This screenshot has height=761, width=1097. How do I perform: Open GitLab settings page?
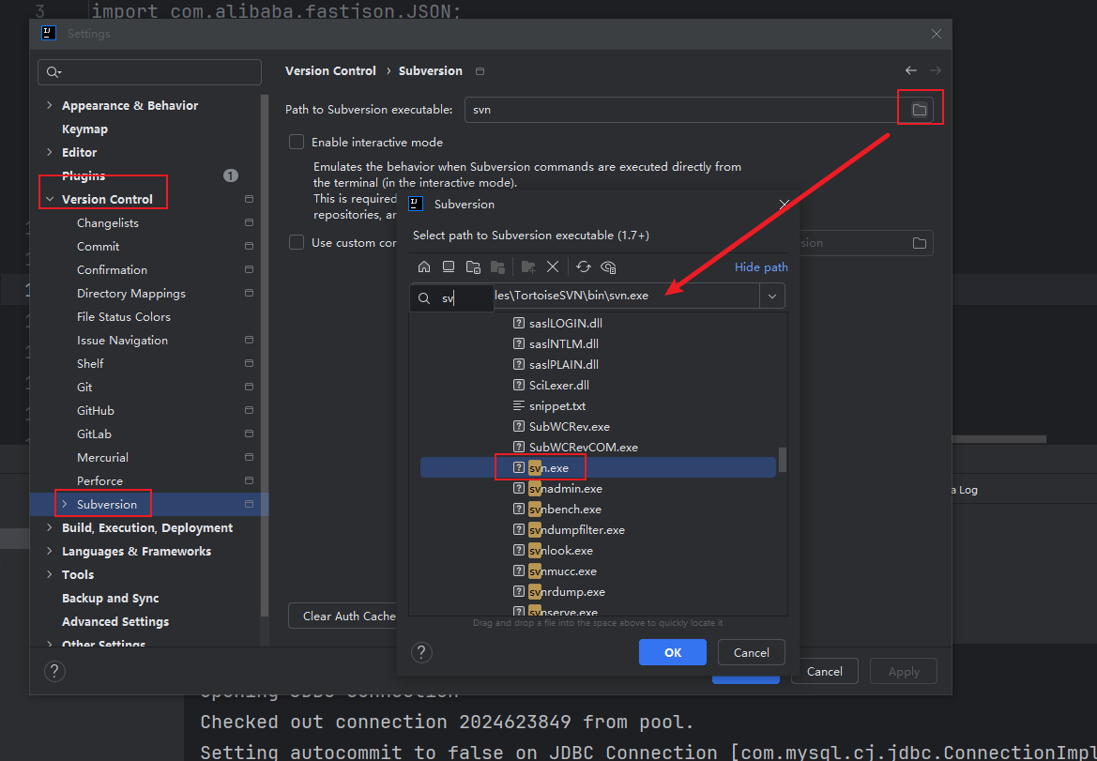tap(95, 434)
